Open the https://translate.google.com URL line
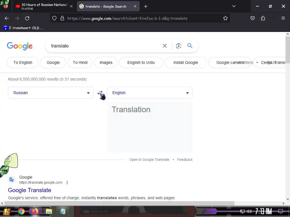290x217 pixels. click(41, 183)
